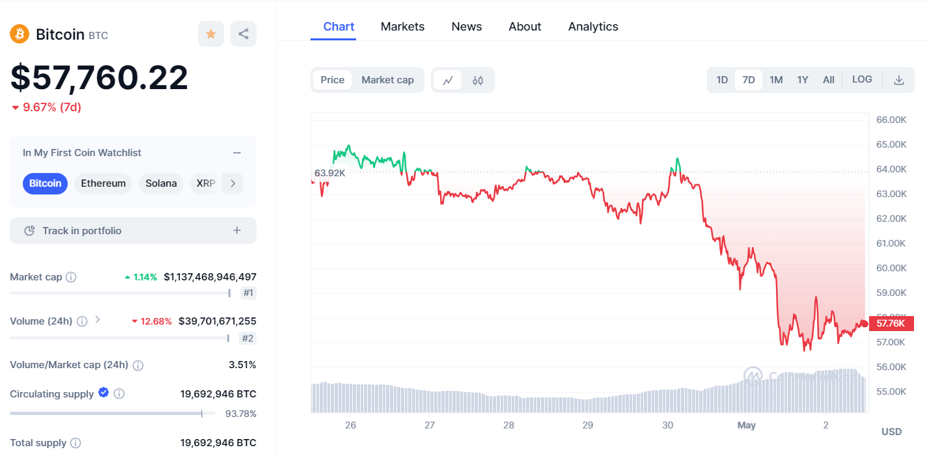Toggle the star watchlist icon
Screen dimensions: 929x454
pyautogui.click(x=211, y=34)
